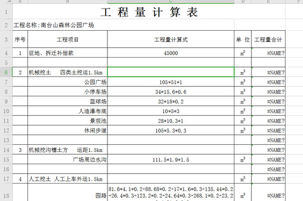Viewport: 303px width, 201px height.
Task: Click the cell 机械挖土 四类土挖运1.5km
Action: tap(67, 72)
